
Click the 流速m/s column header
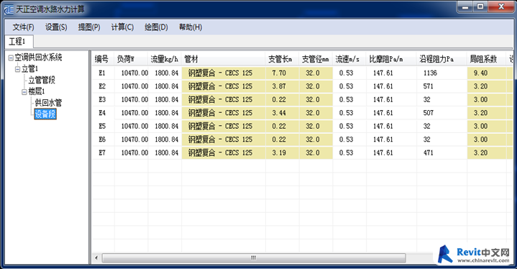point(349,59)
